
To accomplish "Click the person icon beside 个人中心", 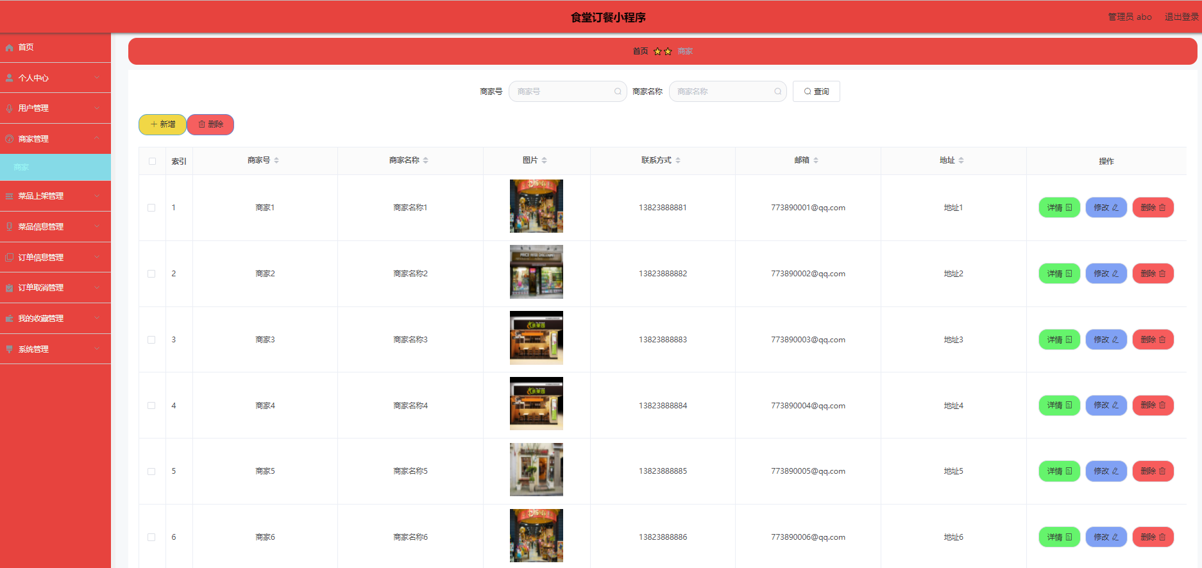I will point(10,78).
